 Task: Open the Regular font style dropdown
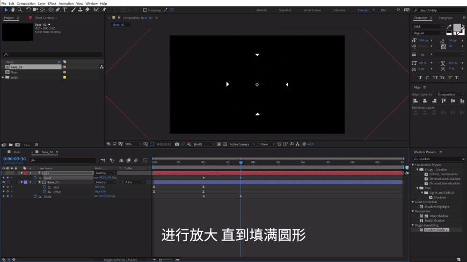[x=428, y=33]
